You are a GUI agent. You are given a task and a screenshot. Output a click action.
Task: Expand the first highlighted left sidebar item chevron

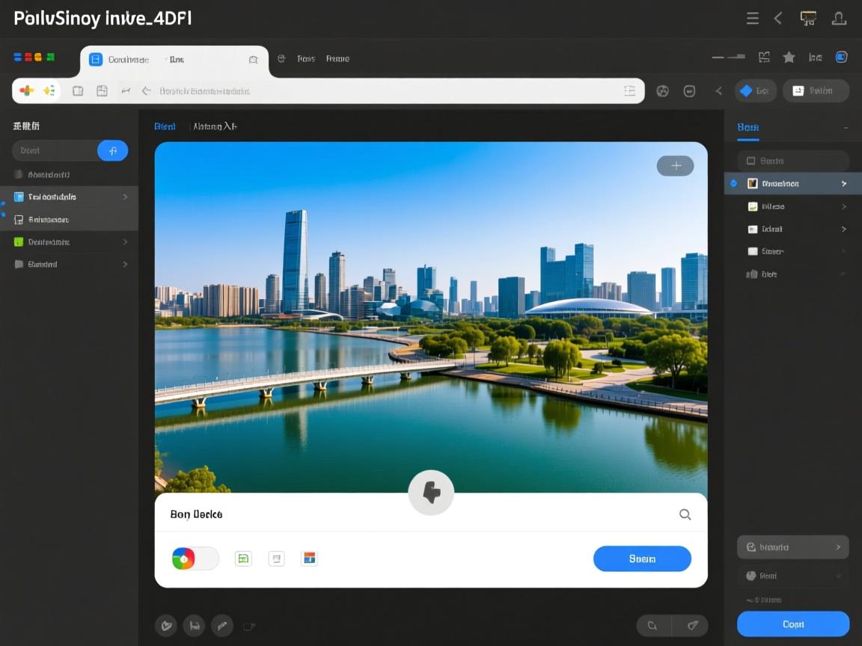[125, 197]
